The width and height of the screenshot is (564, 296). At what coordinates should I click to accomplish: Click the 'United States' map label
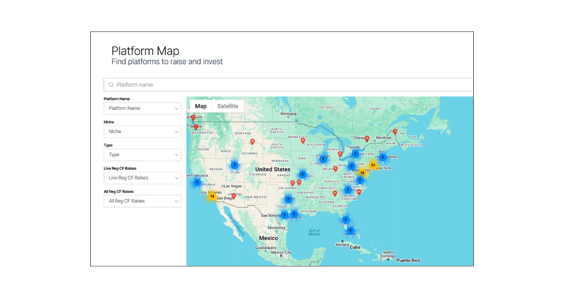point(273,169)
